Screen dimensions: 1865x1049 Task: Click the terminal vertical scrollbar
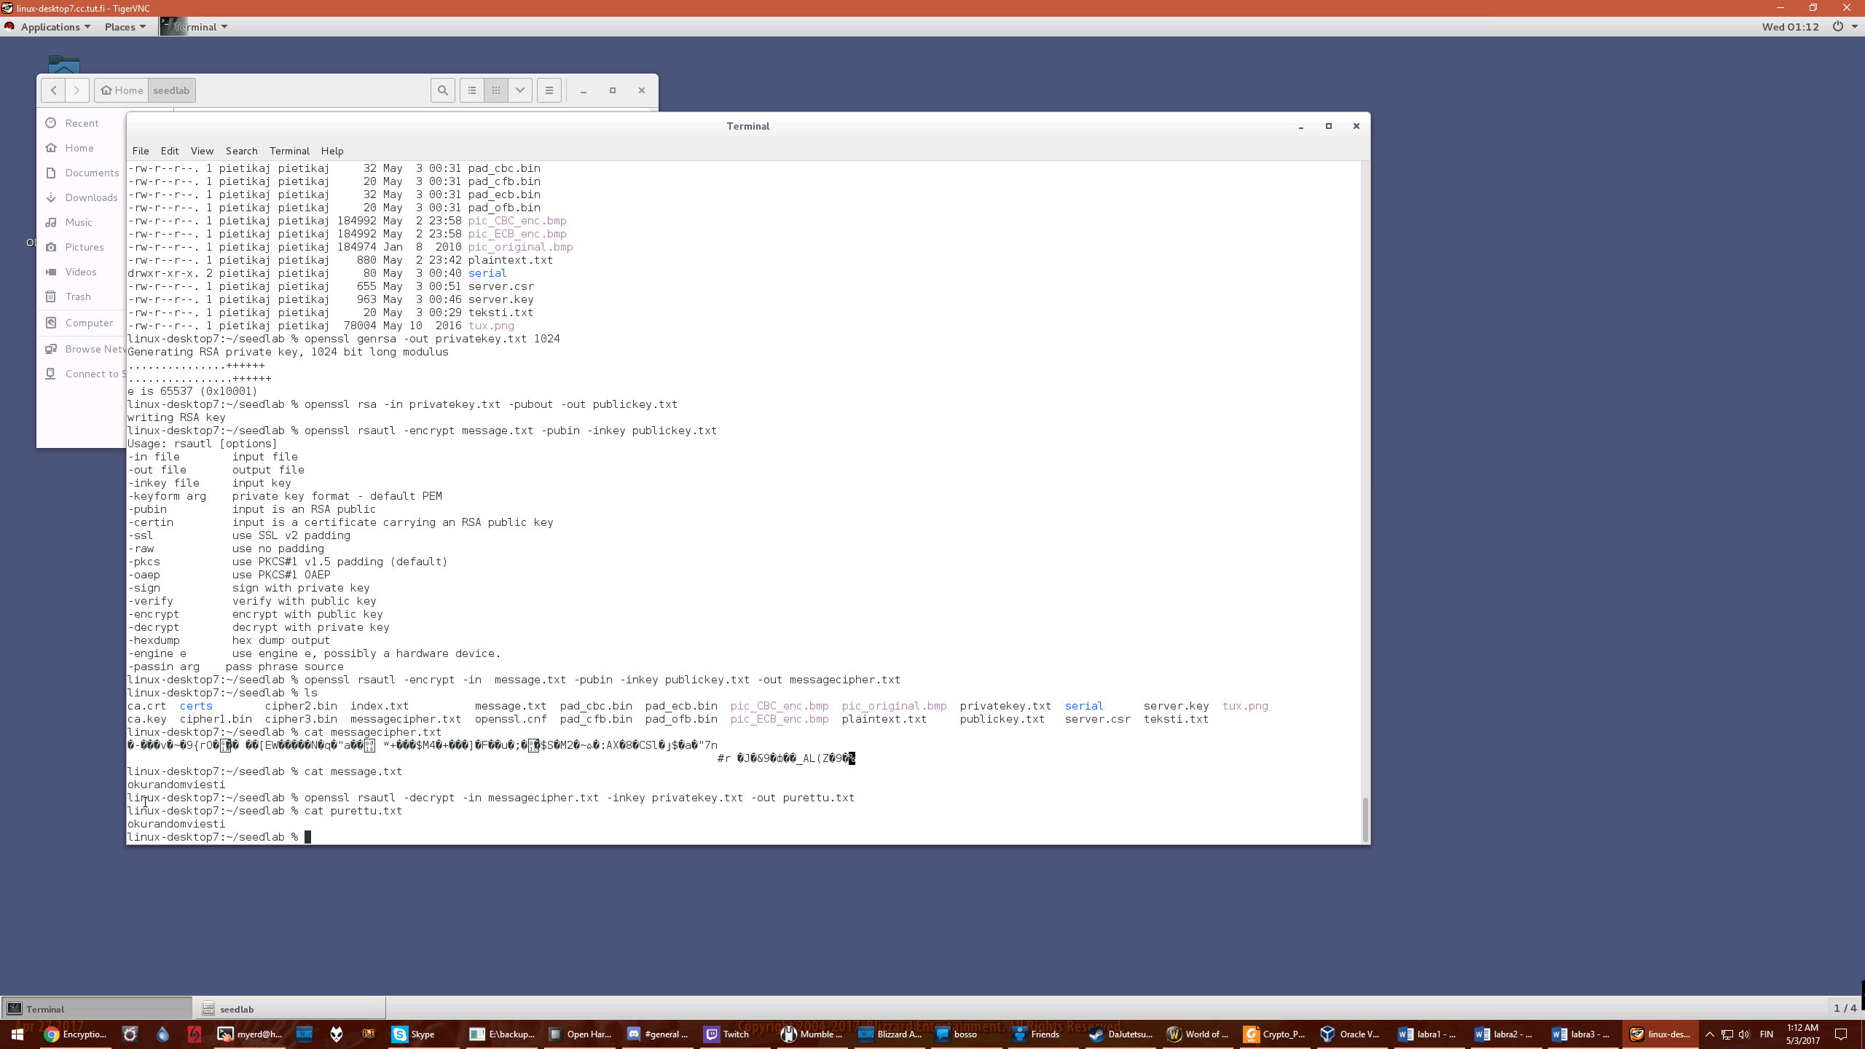1365,819
